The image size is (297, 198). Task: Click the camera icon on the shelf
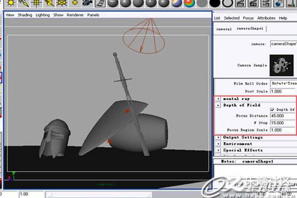(x=87, y=3)
